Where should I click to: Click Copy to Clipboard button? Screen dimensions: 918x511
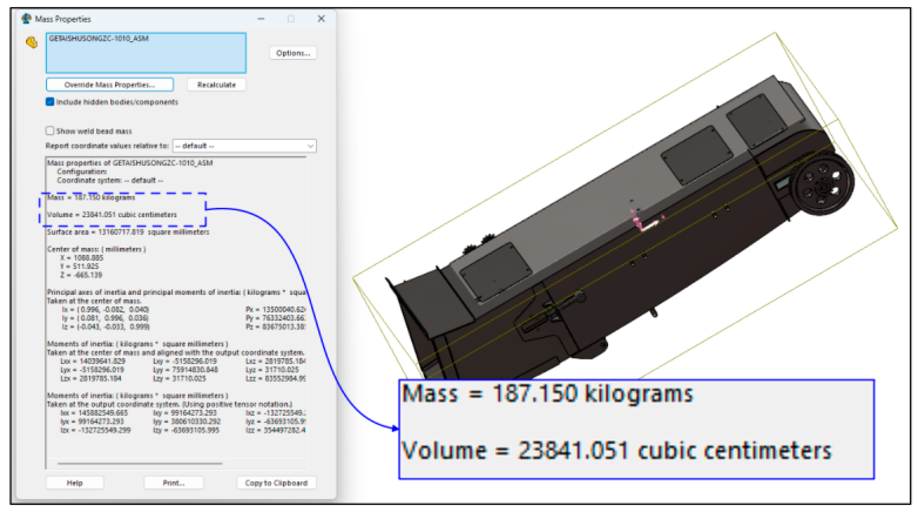pyautogui.click(x=276, y=483)
